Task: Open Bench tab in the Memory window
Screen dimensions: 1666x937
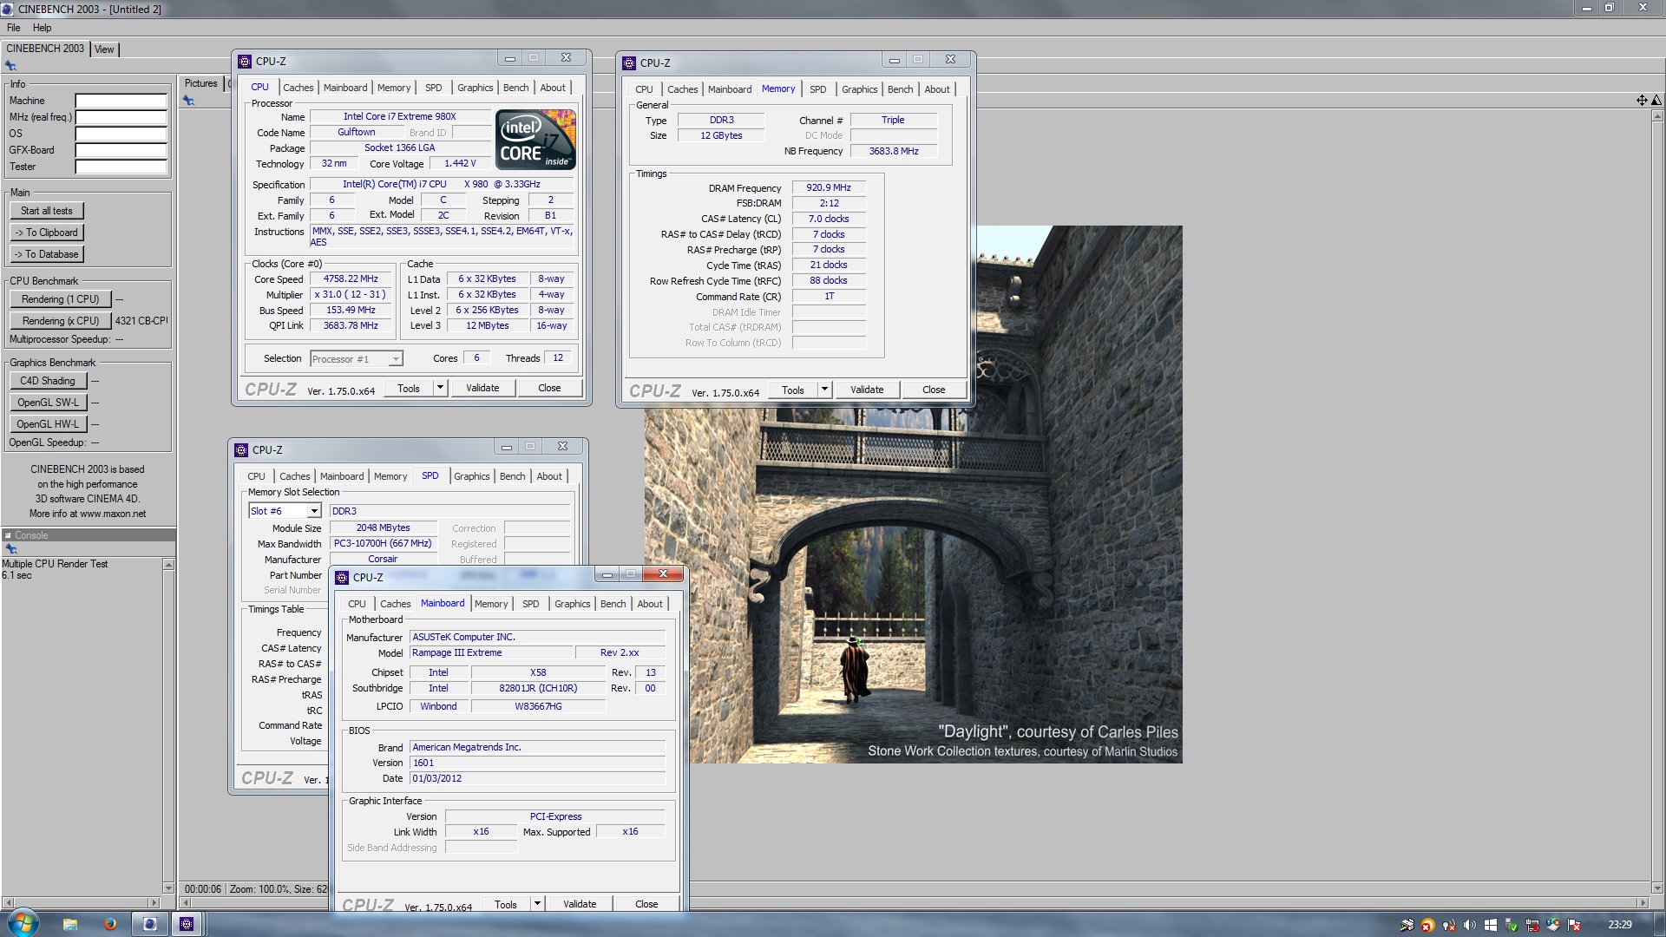Action: (900, 89)
